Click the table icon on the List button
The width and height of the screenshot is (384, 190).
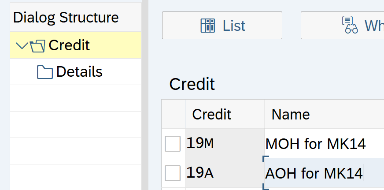tap(207, 26)
